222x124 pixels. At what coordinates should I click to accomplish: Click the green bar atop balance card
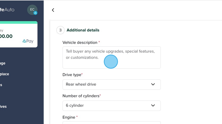[x=19, y=22]
